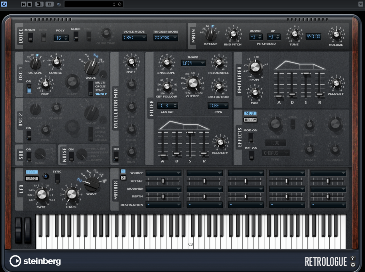Turn off the OSC 1 On switch
This screenshot has height=272, width=365.
[29, 89]
